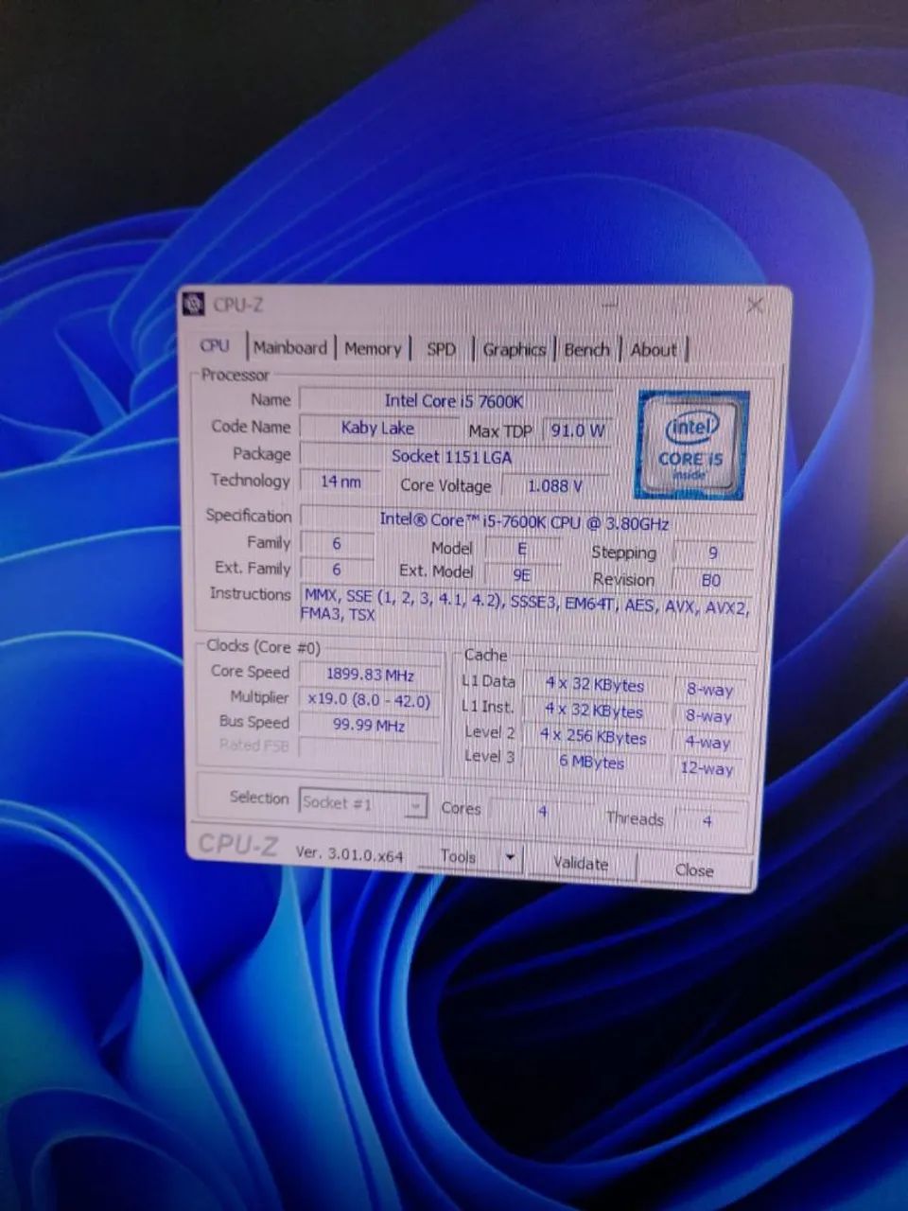Click the Cores count field

[542, 811]
